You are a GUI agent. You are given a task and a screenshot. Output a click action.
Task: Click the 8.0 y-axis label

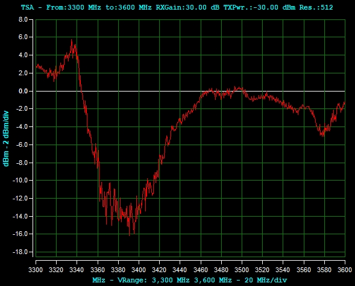click(23, 19)
